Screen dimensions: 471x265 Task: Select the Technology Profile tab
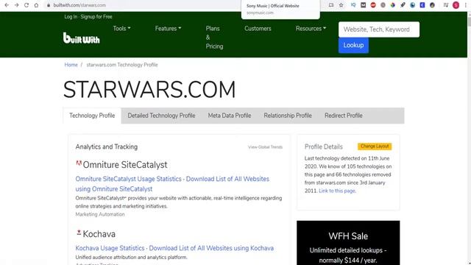coord(92,116)
